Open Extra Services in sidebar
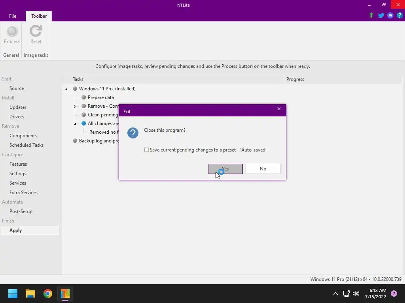 23,193
